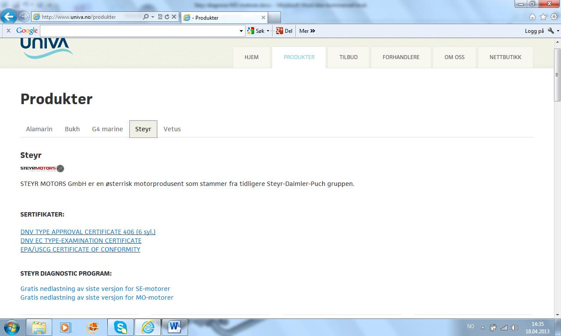The image size is (561, 336).
Task: Stop loading with the X in address bar
Action: point(174,17)
